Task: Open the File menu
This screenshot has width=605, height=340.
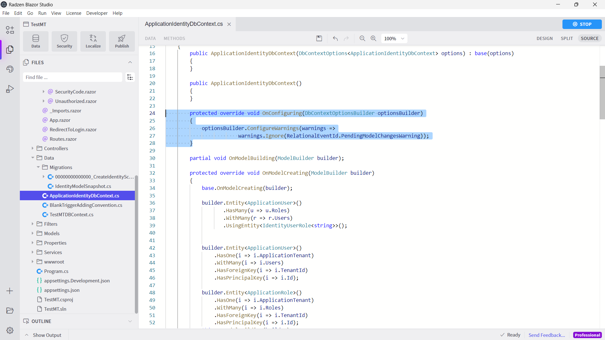Action: tap(6, 13)
